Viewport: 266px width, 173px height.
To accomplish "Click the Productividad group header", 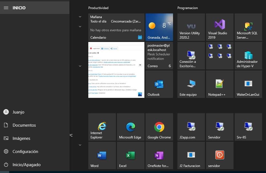I will coord(98,8).
